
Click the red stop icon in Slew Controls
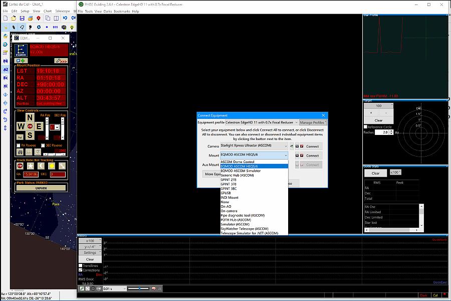click(30, 126)
